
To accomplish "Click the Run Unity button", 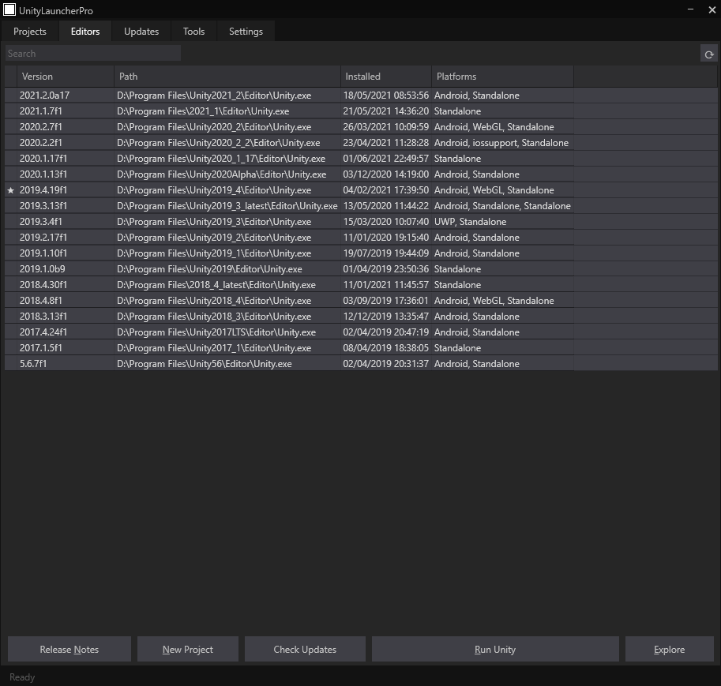I will [495, 649].
